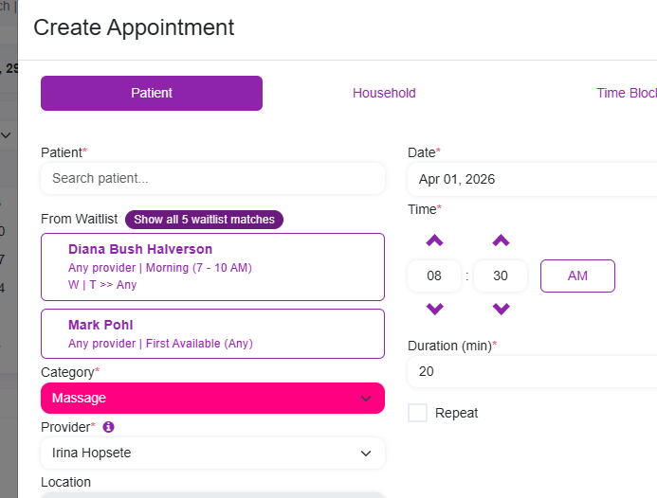Select the Patient tab
Screen dimensions: 657x498
[x=152, y=93]
